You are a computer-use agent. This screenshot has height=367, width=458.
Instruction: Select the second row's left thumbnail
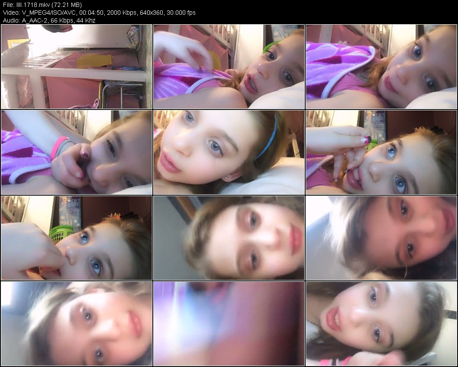[x=77, y=152]
